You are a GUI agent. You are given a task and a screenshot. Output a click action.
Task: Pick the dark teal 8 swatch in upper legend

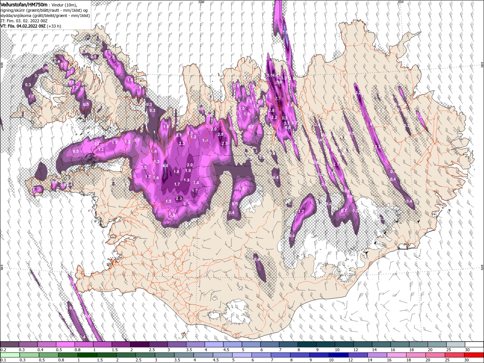pyautogui.click(x=307, y=344)
